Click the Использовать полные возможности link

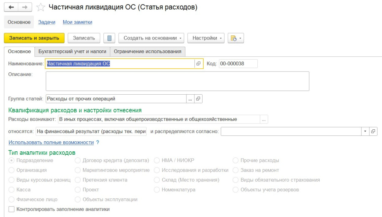click(x=51, y=142)
